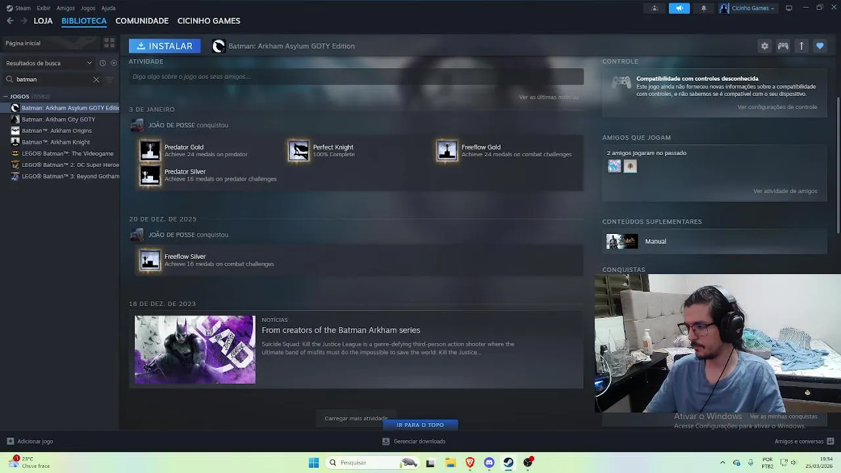Open game settings gear icon
Image resolution: width=841 pixels, height=473 pixels.
(x=764, y=46)
